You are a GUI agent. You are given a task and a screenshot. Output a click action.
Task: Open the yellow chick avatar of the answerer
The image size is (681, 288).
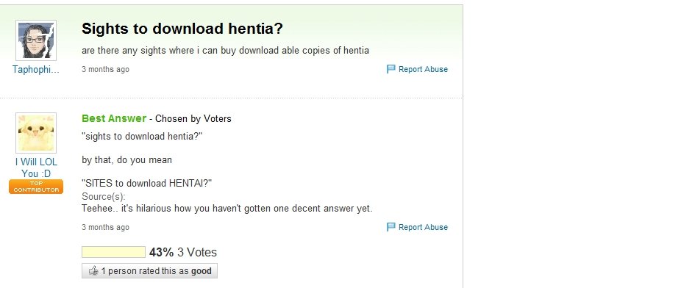[x=36, y=133]
